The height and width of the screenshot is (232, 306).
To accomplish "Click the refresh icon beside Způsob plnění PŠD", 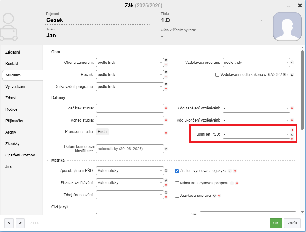I will pos(166,171).
